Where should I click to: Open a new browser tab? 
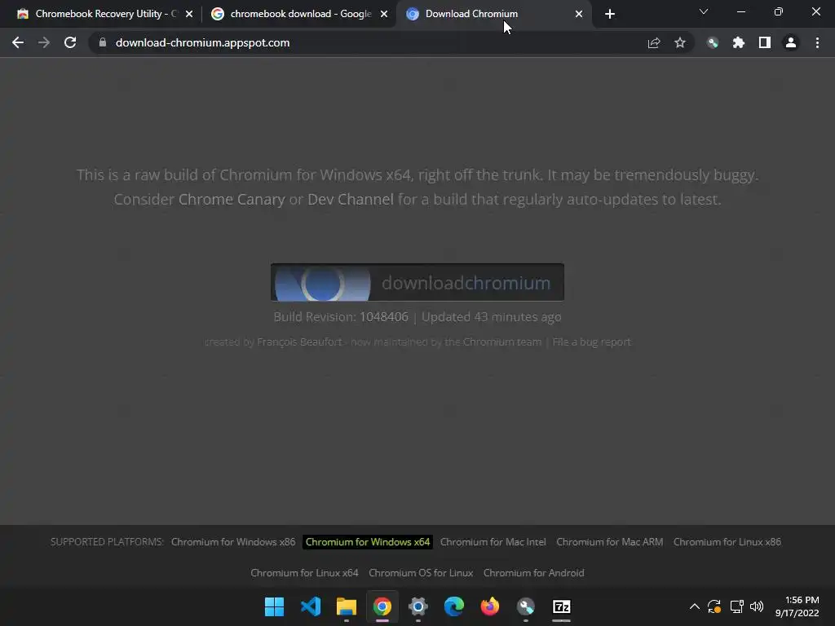click(x=610, y=14)
